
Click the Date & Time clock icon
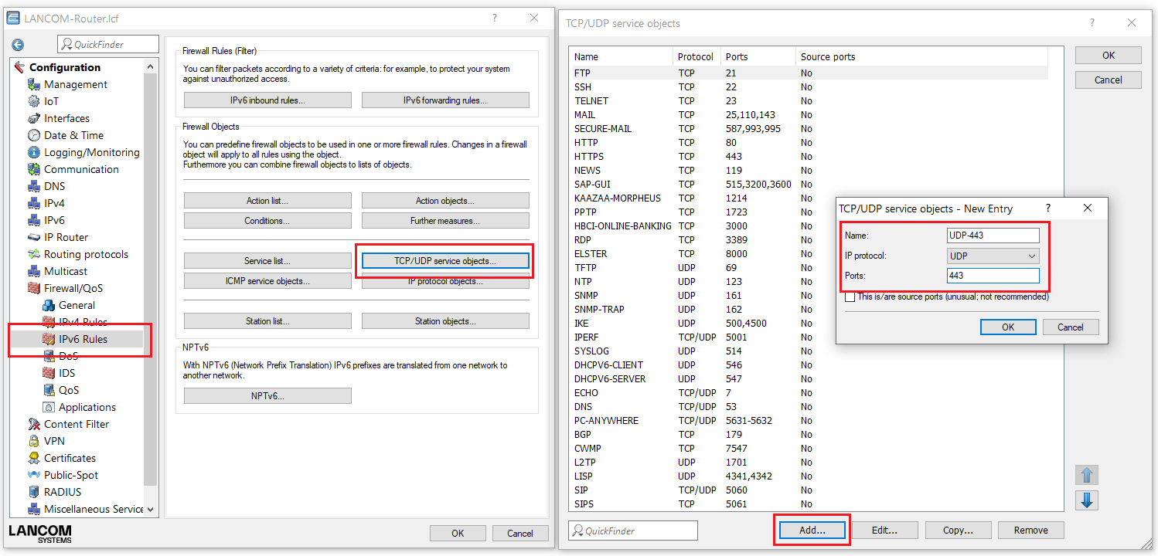coord(33,135)
